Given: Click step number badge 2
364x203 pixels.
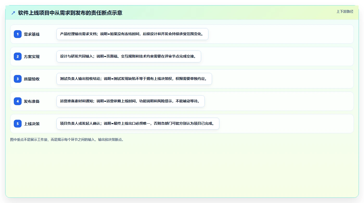Looking at the screenshot, I should [x=18, y=56].
